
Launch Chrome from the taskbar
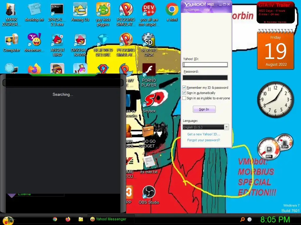click(x=55, y=219)
